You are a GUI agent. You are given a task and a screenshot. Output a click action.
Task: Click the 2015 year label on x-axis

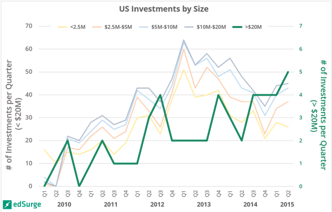(287, 205)
